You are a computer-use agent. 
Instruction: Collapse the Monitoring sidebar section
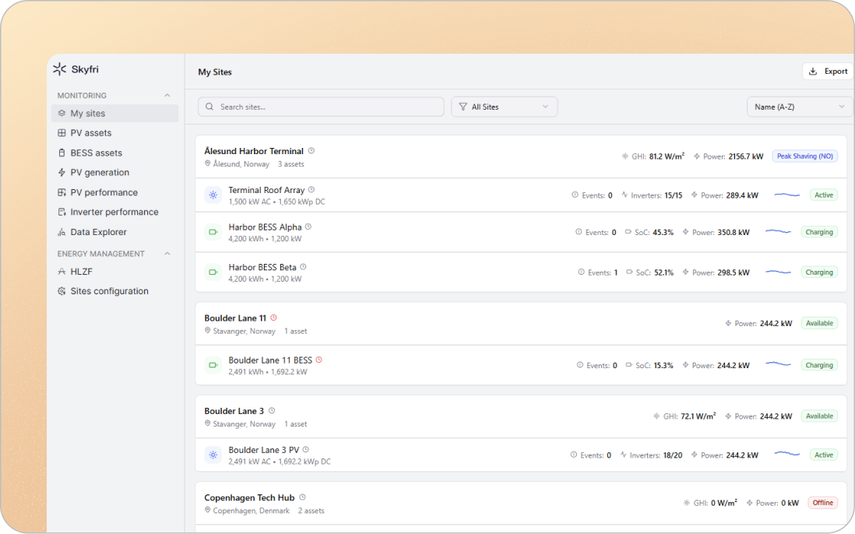point(167,96)
